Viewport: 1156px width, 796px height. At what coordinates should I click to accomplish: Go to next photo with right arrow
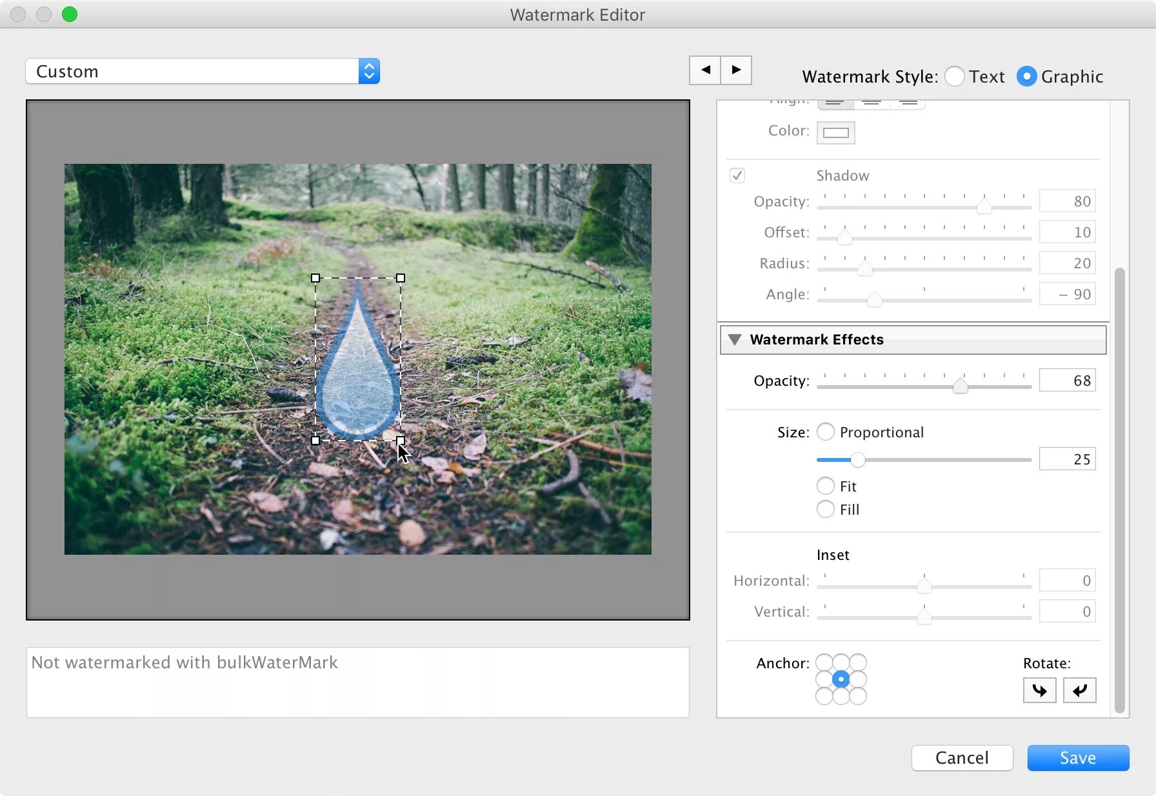pos(736,70)
